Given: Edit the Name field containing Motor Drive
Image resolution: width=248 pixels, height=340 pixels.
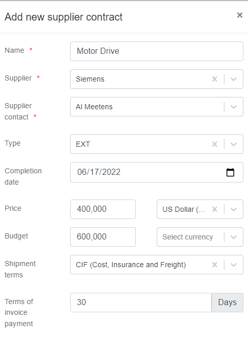Looking at the screenshot, I should (x=157, y=51).
